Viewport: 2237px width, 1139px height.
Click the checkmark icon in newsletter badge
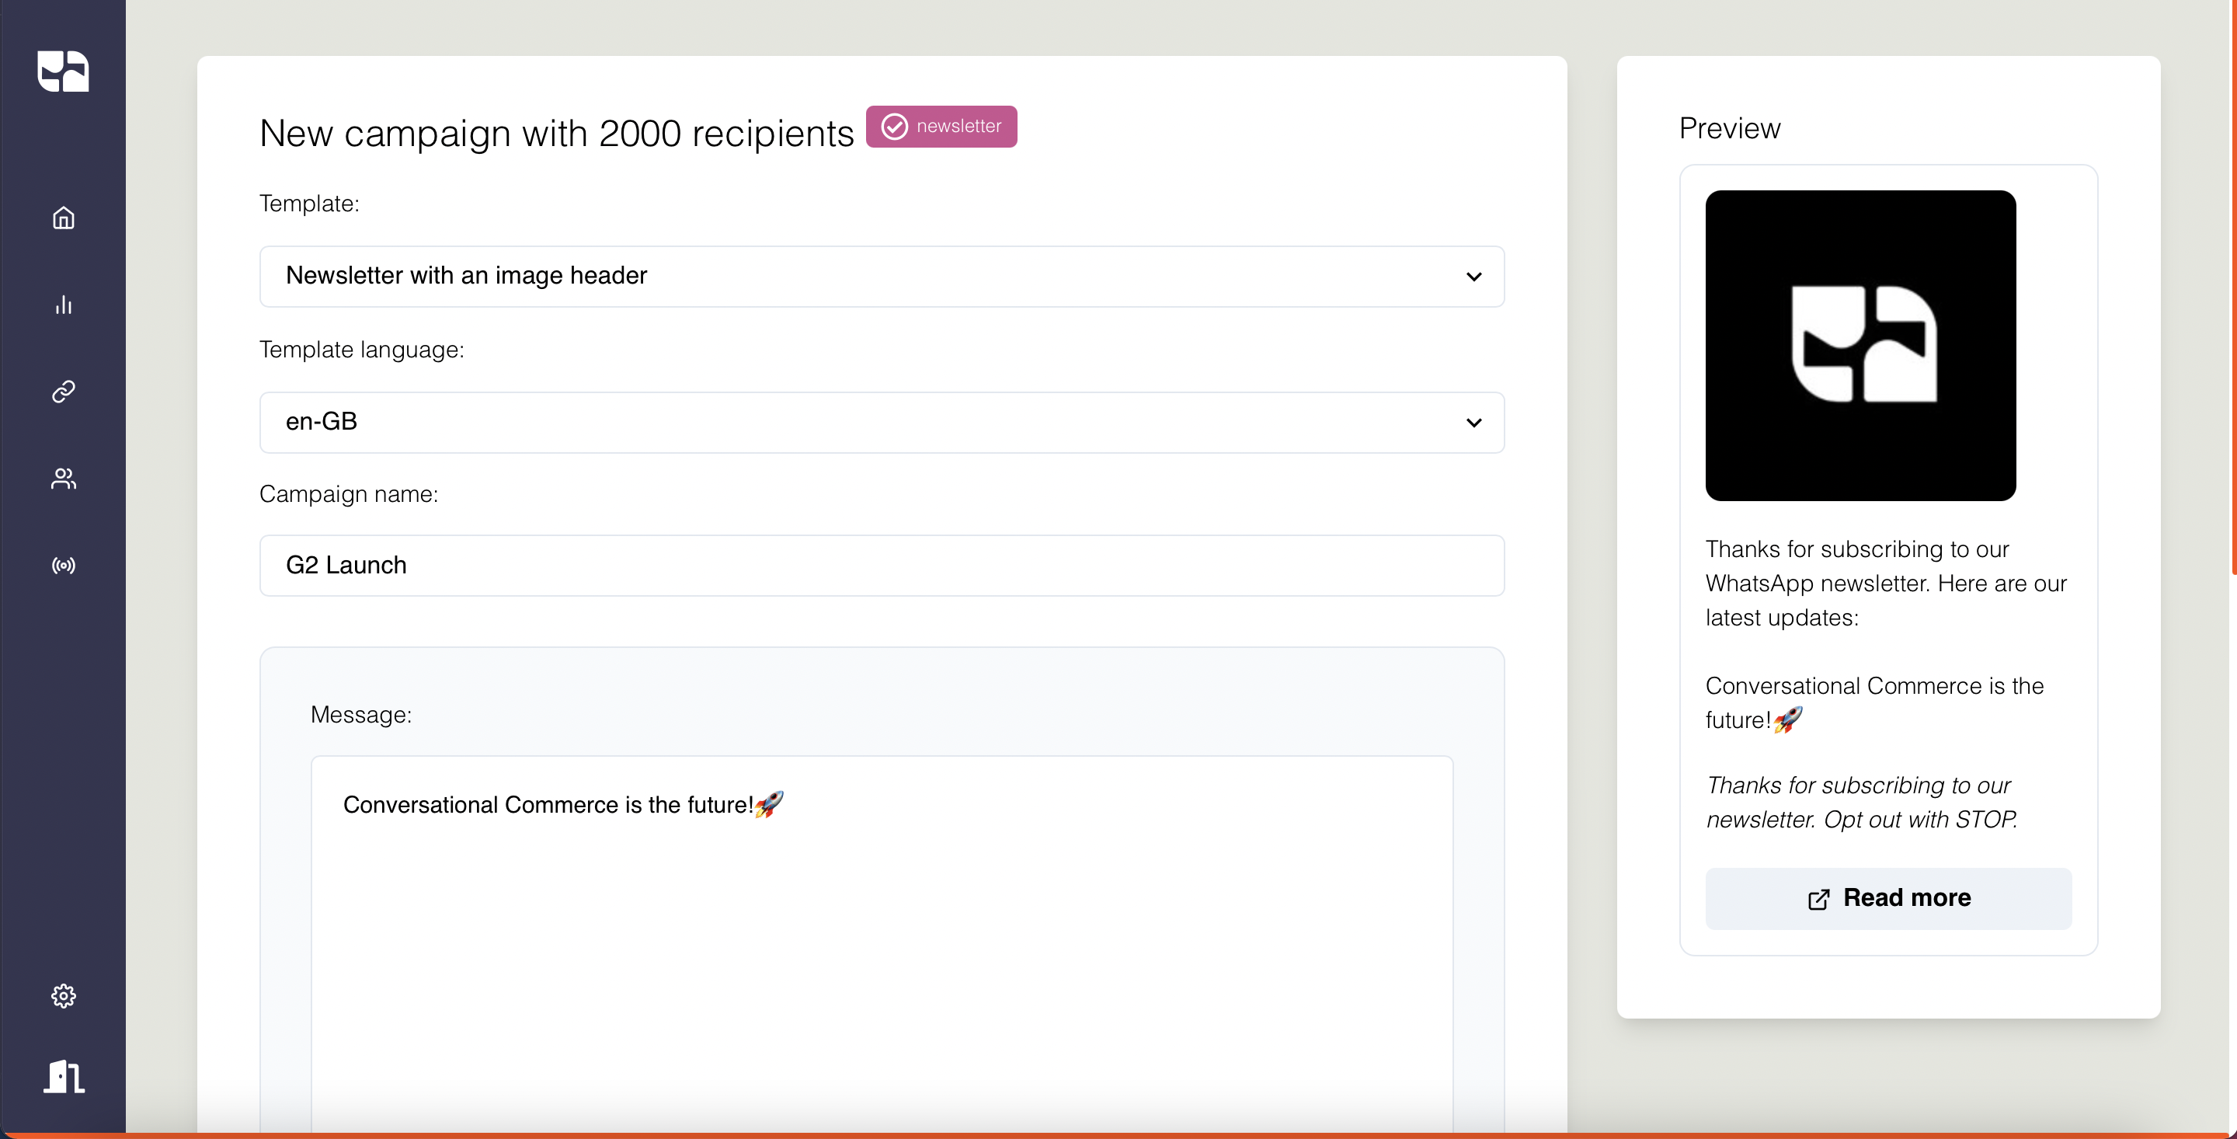tap(895, 127)
